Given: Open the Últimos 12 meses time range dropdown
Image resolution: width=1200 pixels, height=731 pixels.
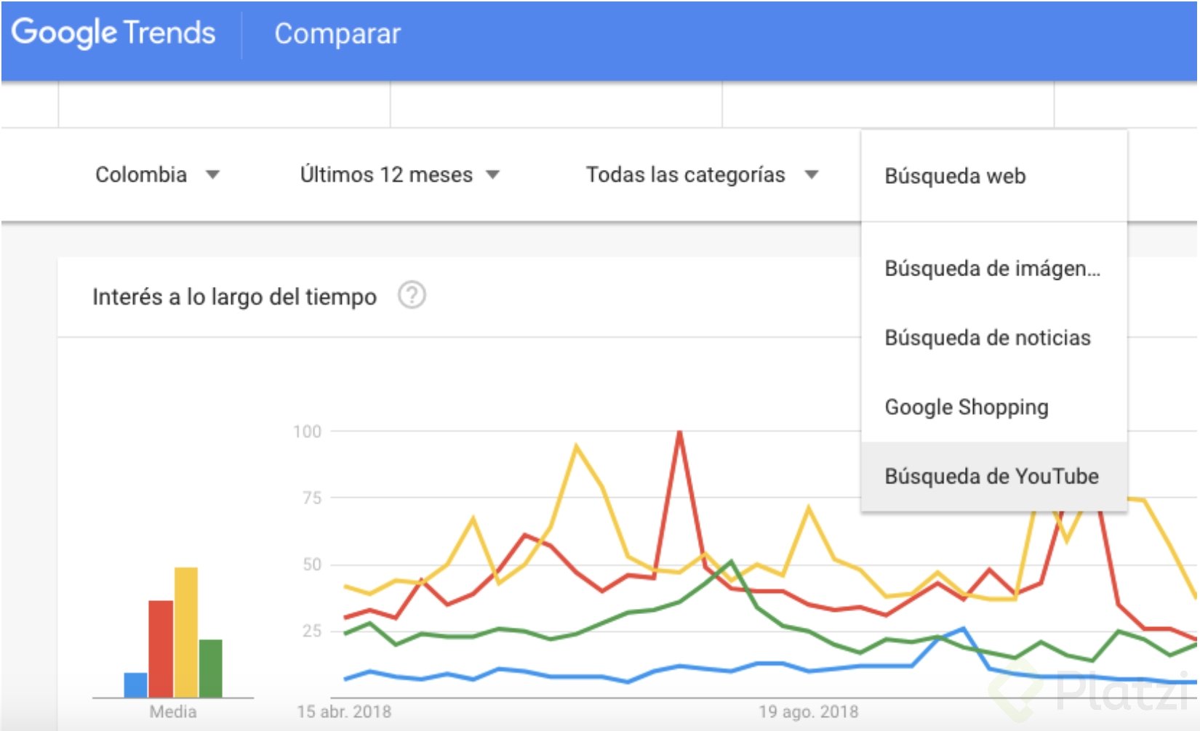Looking at the screenshot, I should [x=399, y=175].
